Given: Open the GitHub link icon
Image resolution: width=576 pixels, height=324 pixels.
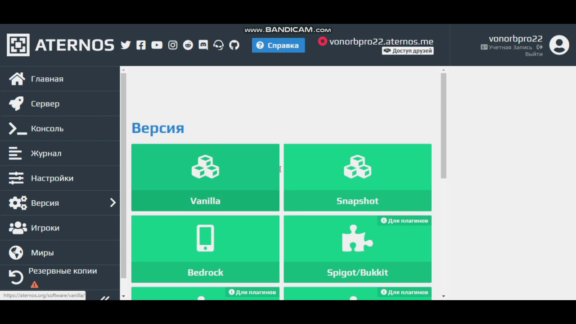Looking at the screenshot, I should click(234, 45).
